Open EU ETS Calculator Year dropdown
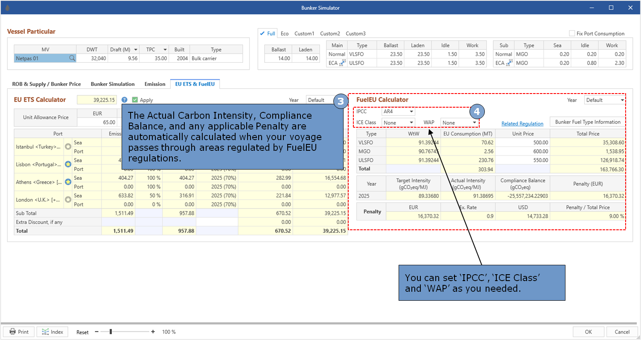Viewport: 641px width, 340px height. pos(320,100)
